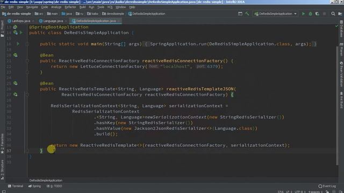This screenshot has width=344, height=193.
Task: Open Event Log at bottom right
Action: click(x=327, y=186)
